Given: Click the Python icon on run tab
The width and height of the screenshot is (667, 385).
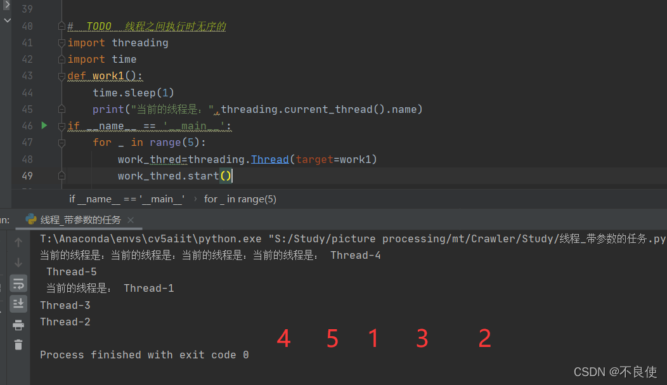Looking at the screenshot, I should tap(30, 219).
